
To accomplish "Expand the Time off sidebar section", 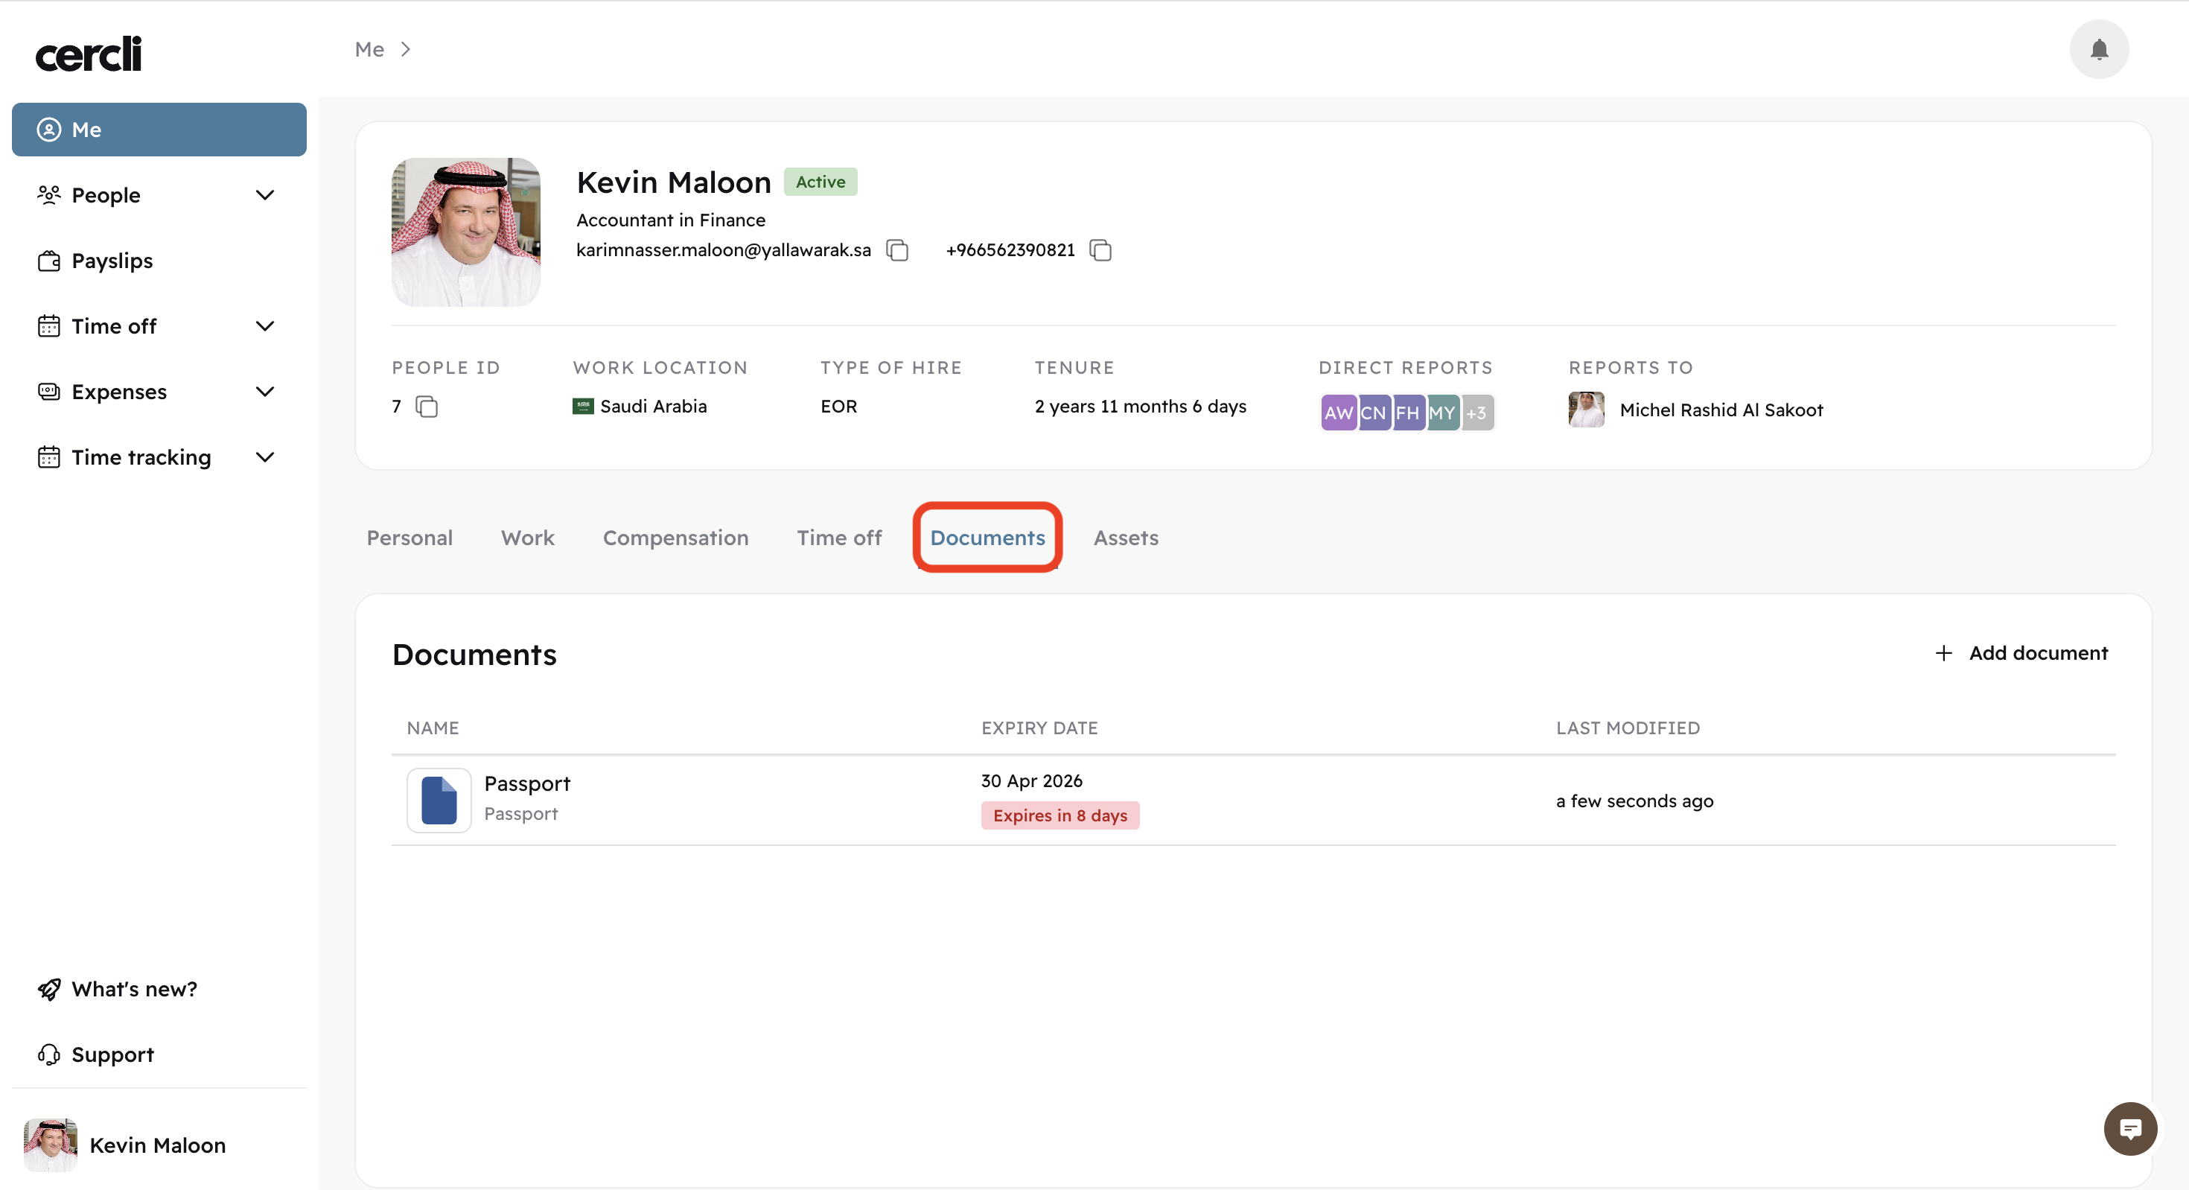I will (264, 326).
